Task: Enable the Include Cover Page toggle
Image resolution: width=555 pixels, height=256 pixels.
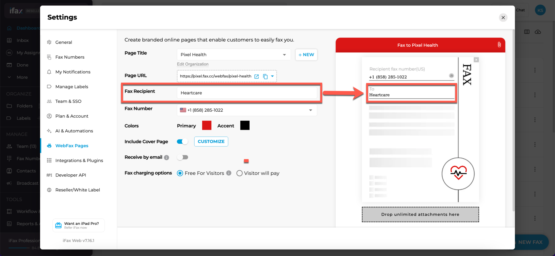Action: (x=182, y=141)
